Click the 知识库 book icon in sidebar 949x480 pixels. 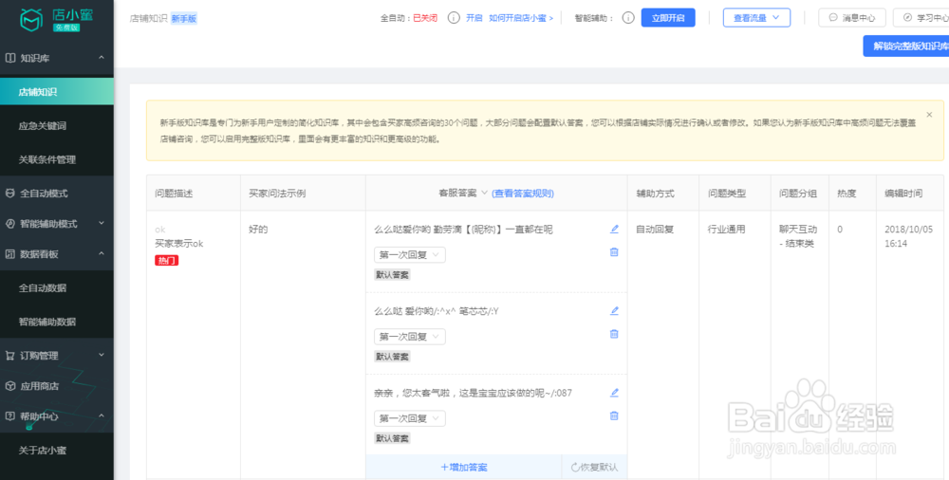9,58
